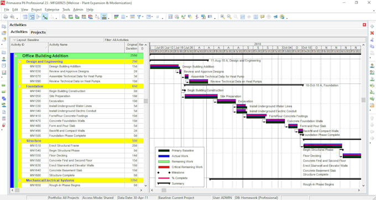The image size is (376, 200).
Task: Collapse the Foundation group
Action: pos(20,86)
